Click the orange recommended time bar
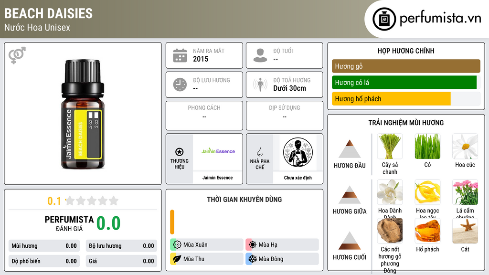The height and width of the screenshot is (275, 489). click(x=172, y=222)
